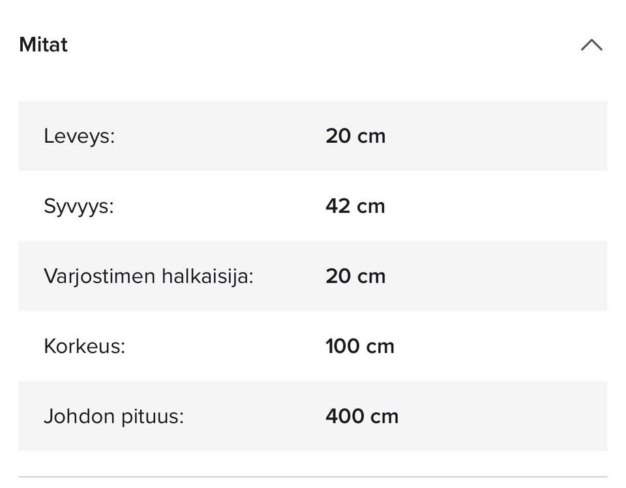This screenshot has width=626, height=488.
Task: Click the divider line below the table
Action: [313, 477]
